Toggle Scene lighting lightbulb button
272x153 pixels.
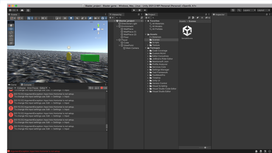[71, 18]
